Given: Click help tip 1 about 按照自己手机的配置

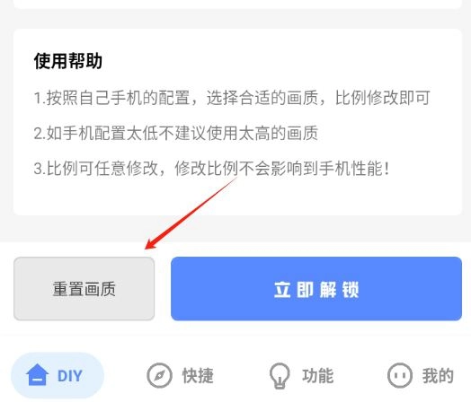Looking at the screenshot, I should 232,98.
